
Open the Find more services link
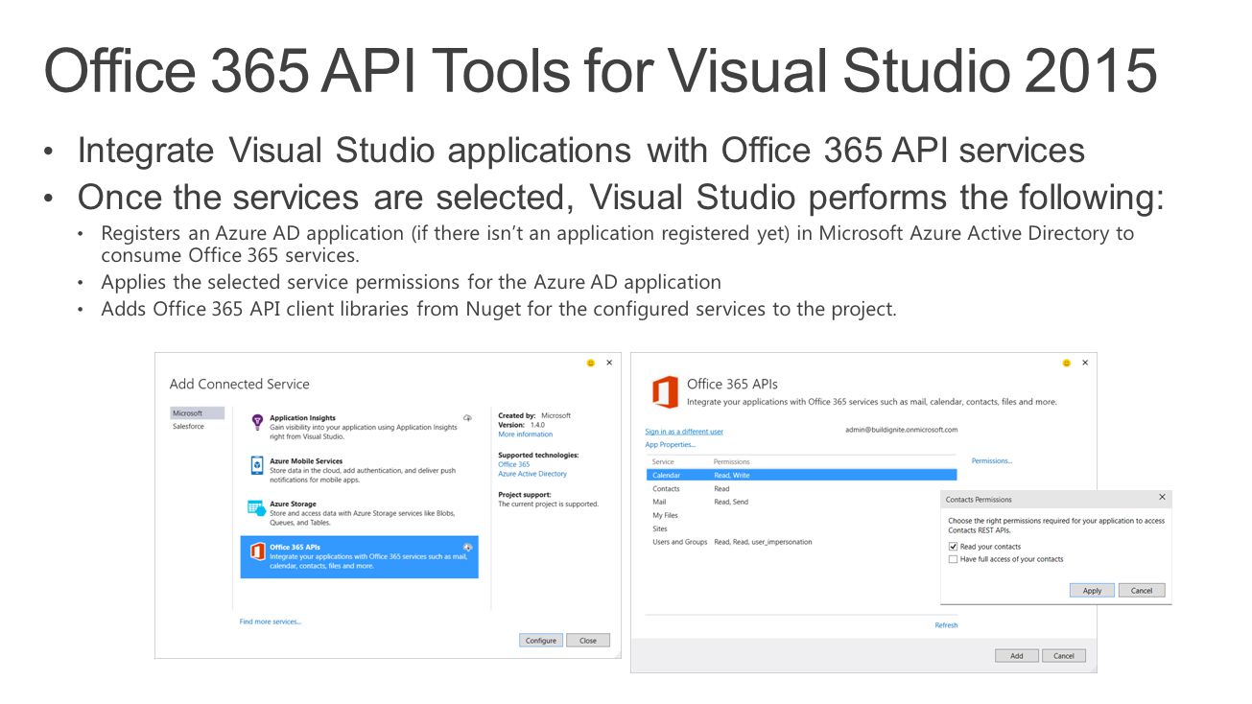point(271,622)
